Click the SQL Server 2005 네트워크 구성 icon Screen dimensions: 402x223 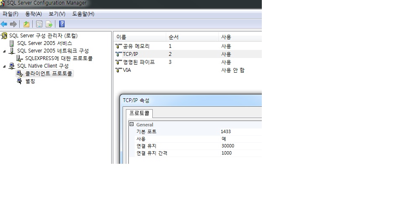(x=12, y=51)
